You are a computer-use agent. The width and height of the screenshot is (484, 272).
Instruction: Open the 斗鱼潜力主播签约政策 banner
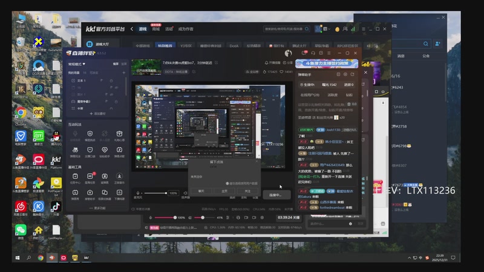[327, 63]
